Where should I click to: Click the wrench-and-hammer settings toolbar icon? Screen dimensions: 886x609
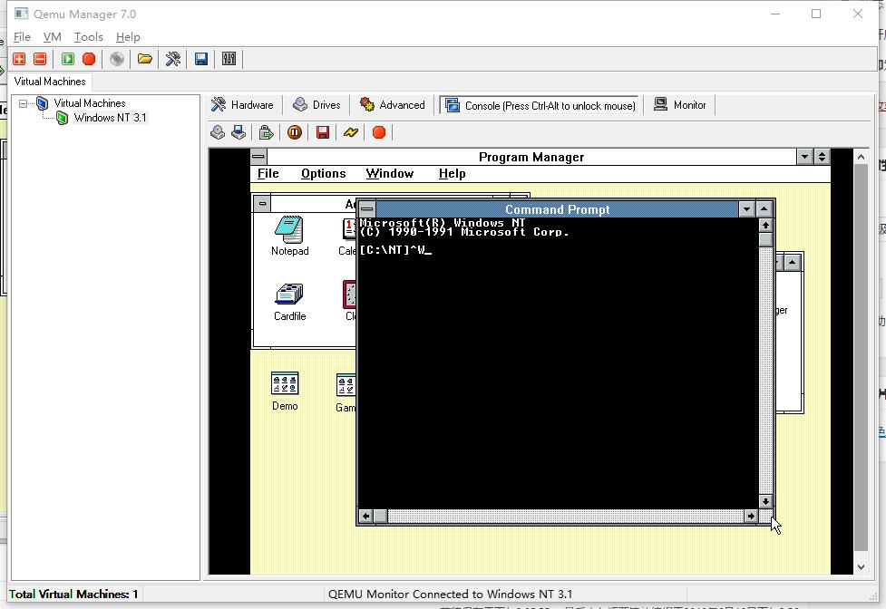[173, 59]
